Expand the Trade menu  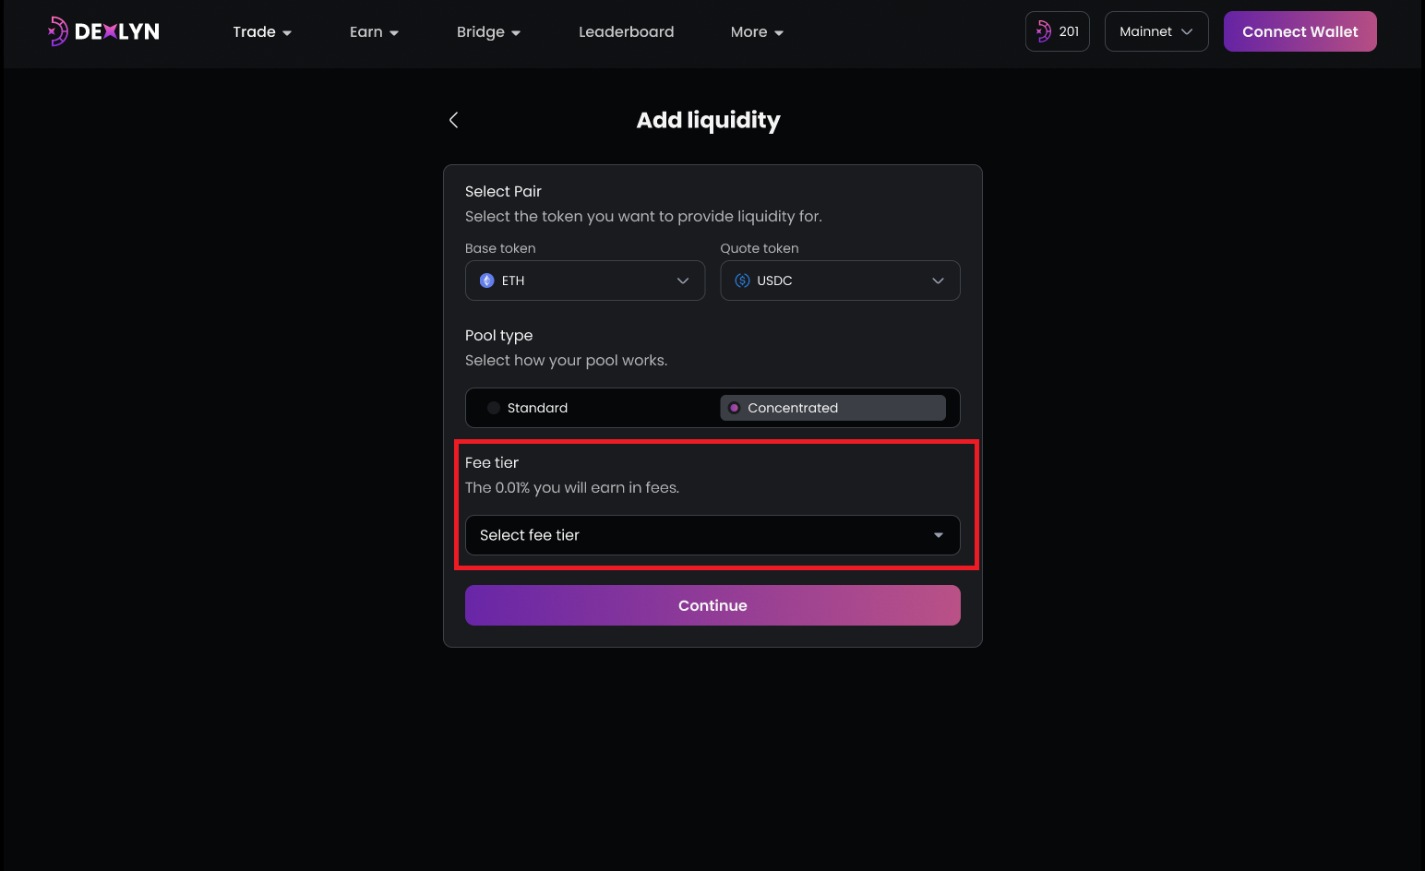coord(262,32)
